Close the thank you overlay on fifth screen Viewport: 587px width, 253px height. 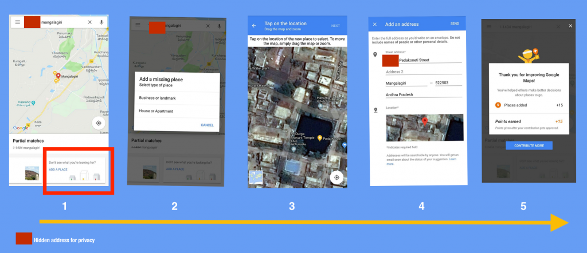click(x=570, y=26)
